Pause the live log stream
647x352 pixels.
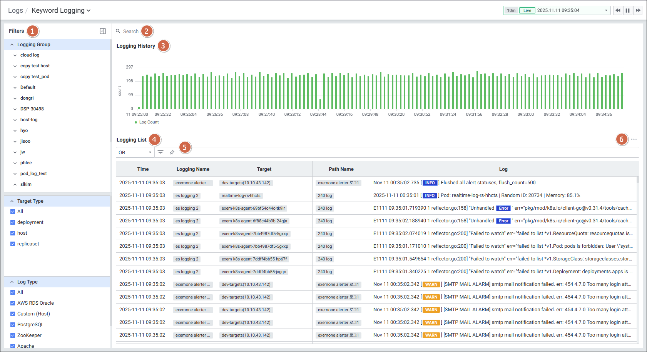(x=628, y=10)
